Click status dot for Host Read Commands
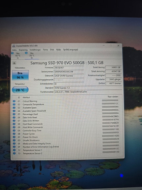Viewport: 142px width, 190px height. (14, 124)
